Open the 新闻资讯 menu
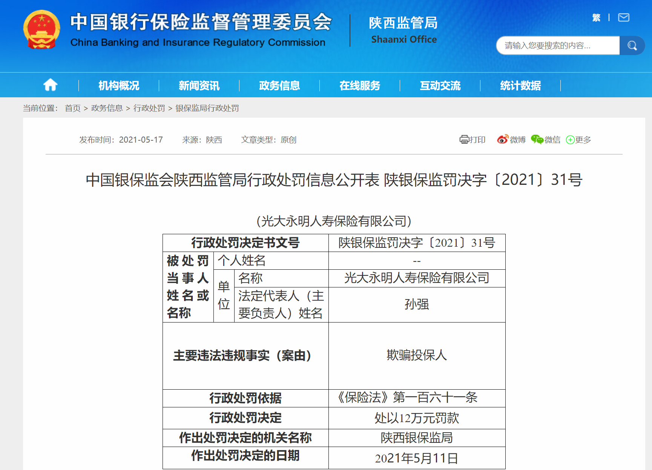 click(199, 86)
